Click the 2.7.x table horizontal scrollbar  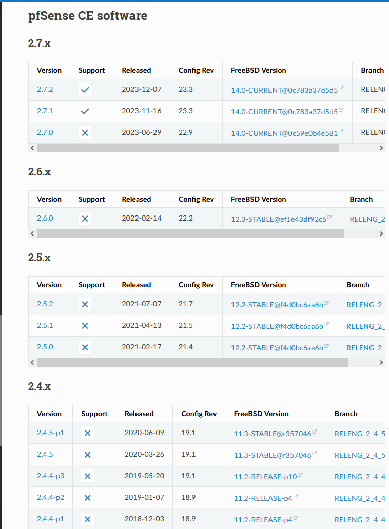188,148
